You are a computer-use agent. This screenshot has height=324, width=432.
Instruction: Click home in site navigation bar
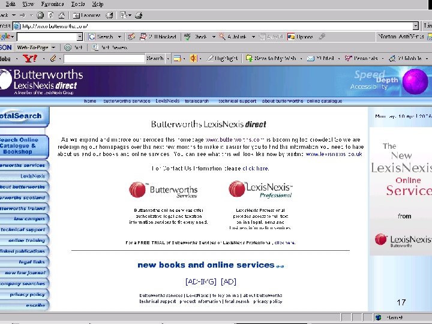[90, 101]
